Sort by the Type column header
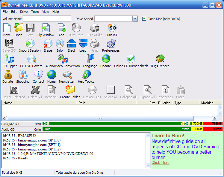 (x=186, y=103)
